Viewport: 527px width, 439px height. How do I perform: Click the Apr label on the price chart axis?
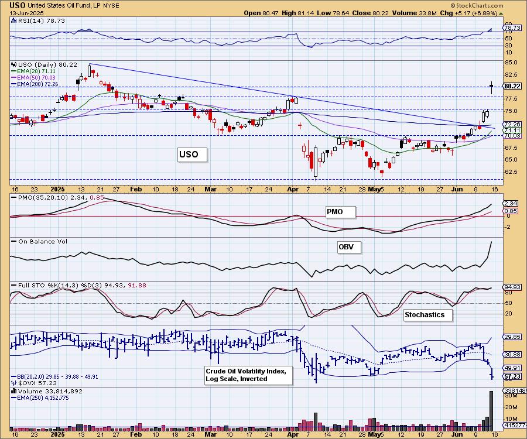pyautogui.click(x=293, y=189)
